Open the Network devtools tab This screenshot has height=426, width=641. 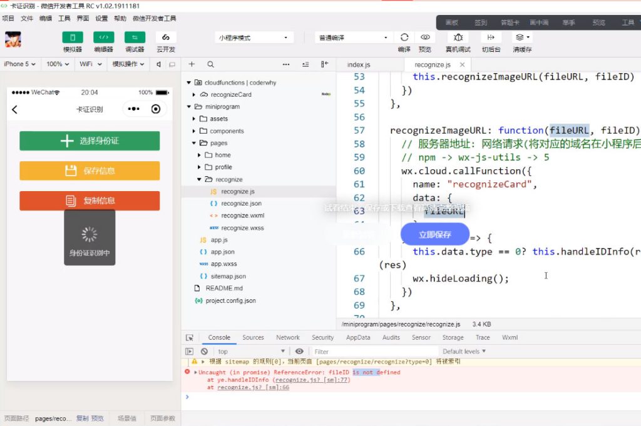(x=288, y=337)
